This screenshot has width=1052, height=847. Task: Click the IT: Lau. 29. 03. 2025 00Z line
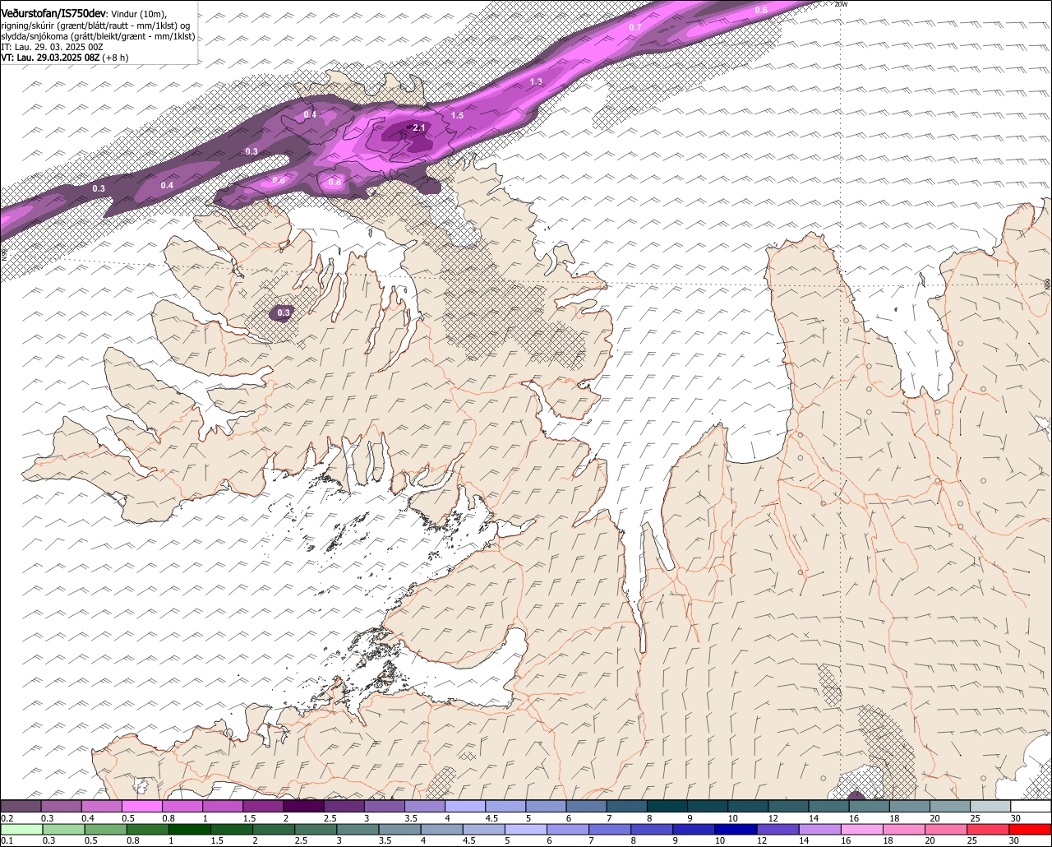pos(52,47)
